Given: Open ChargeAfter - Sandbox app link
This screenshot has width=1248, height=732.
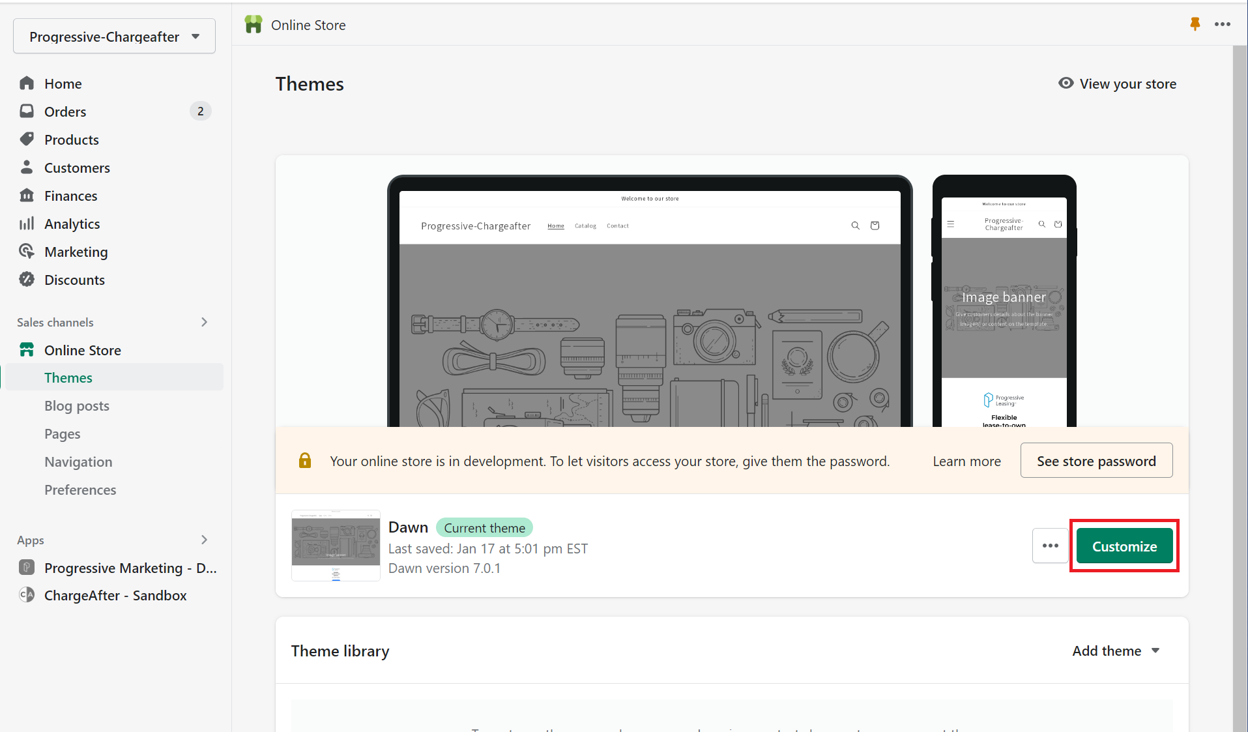Looking at the screenshot, I should pyautogui.click(x=114, y=595).
